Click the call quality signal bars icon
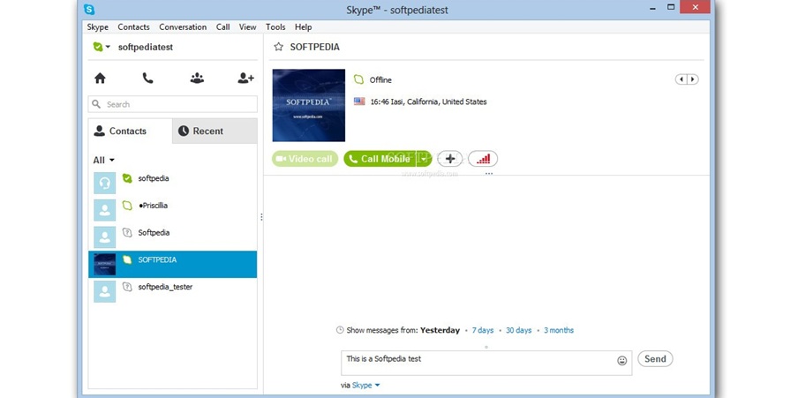The height and width of the screenshot is (398, 798). (483, 159)
